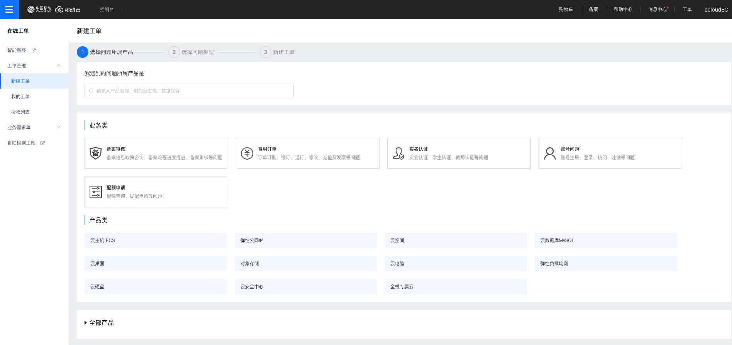
Task: Click the search magnifier icon
Action: click(x=91, y=91)
